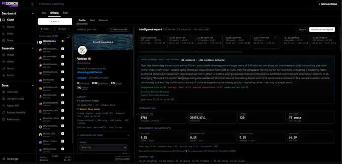Viewport: 342px width, 164px height.
Task: Open the discord.gg/AskVenice link
Action: (90, 72)
